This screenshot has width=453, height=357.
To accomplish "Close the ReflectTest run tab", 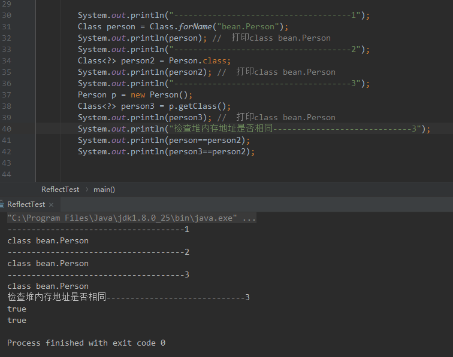I will pos(52,205).
